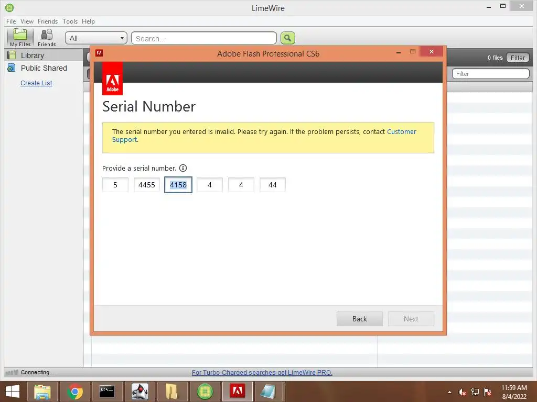This screenshot has height=402, width=537.
Task: Click the Filter text field in LimeWire
Action: click(x=491, y=73)
